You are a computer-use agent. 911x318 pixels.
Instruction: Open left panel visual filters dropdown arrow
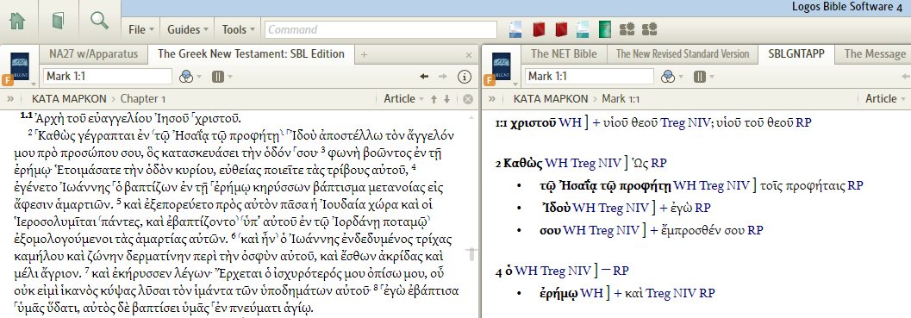(x=200, y=77)
